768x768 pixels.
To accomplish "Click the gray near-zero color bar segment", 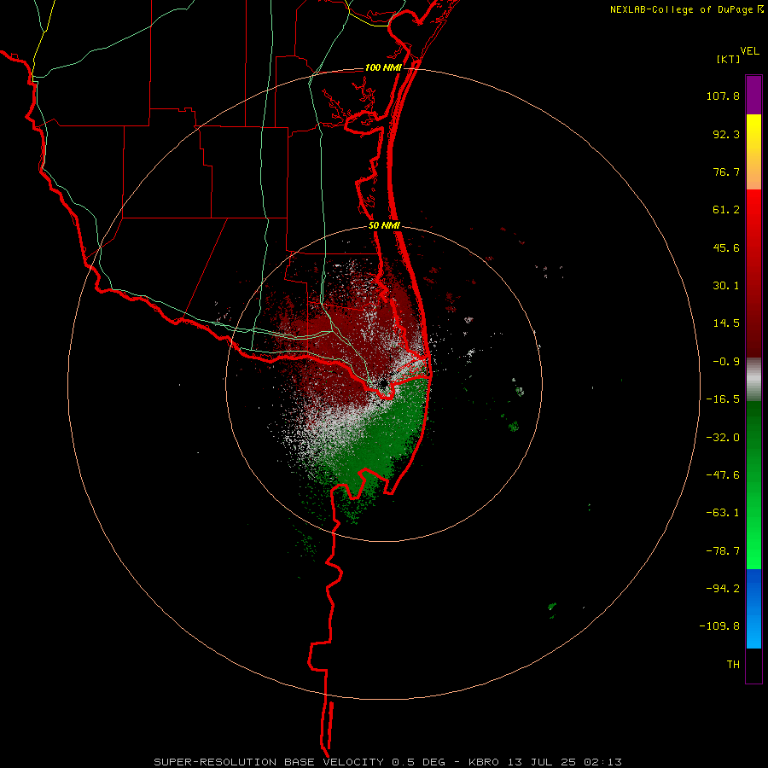I will (x=753, y=379).
